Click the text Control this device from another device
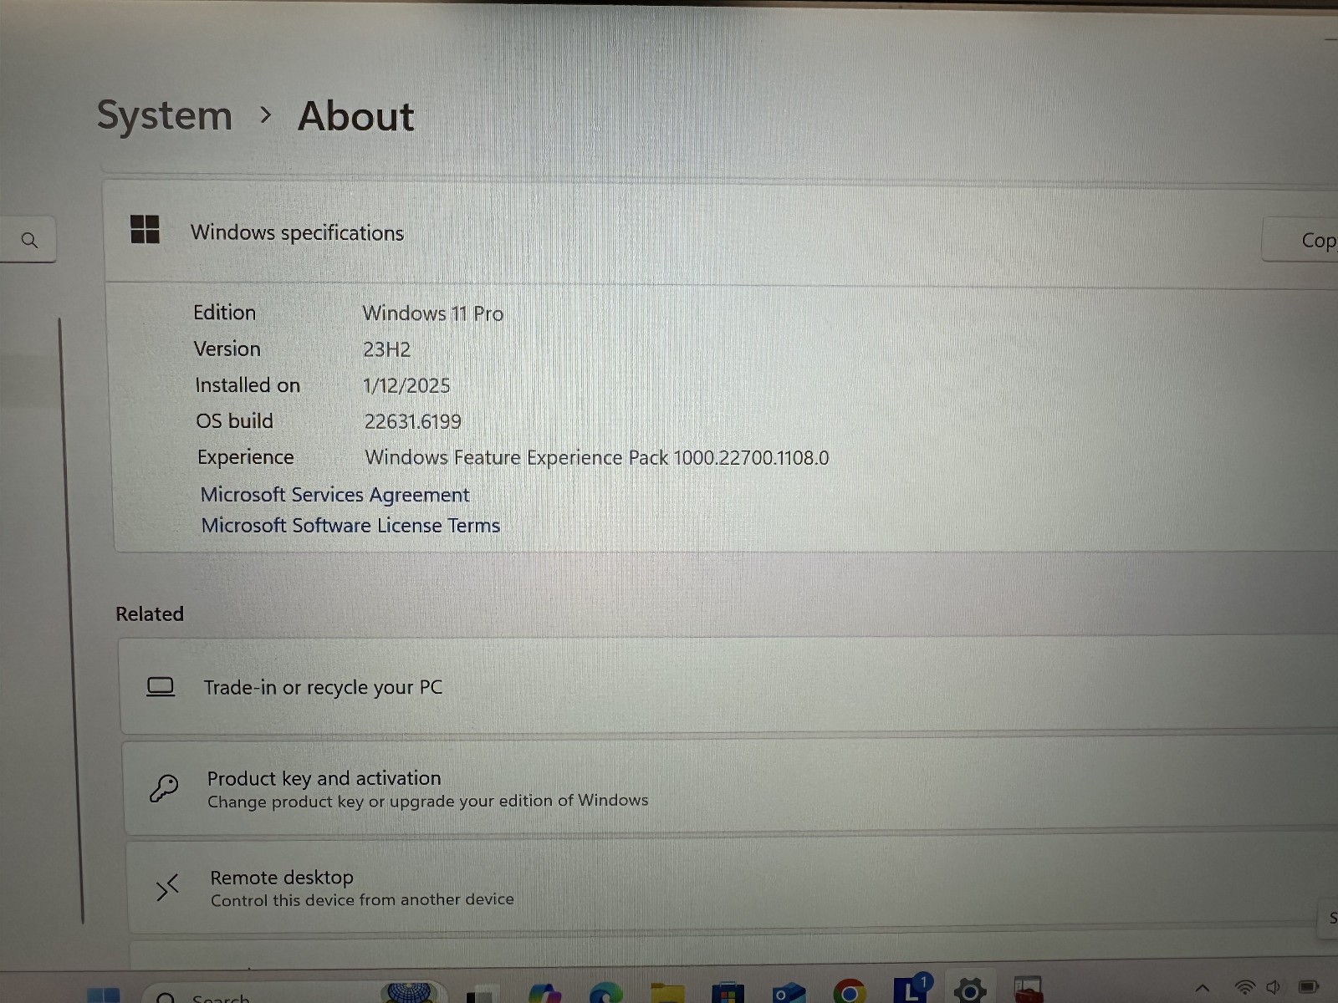 pos(362,899)
